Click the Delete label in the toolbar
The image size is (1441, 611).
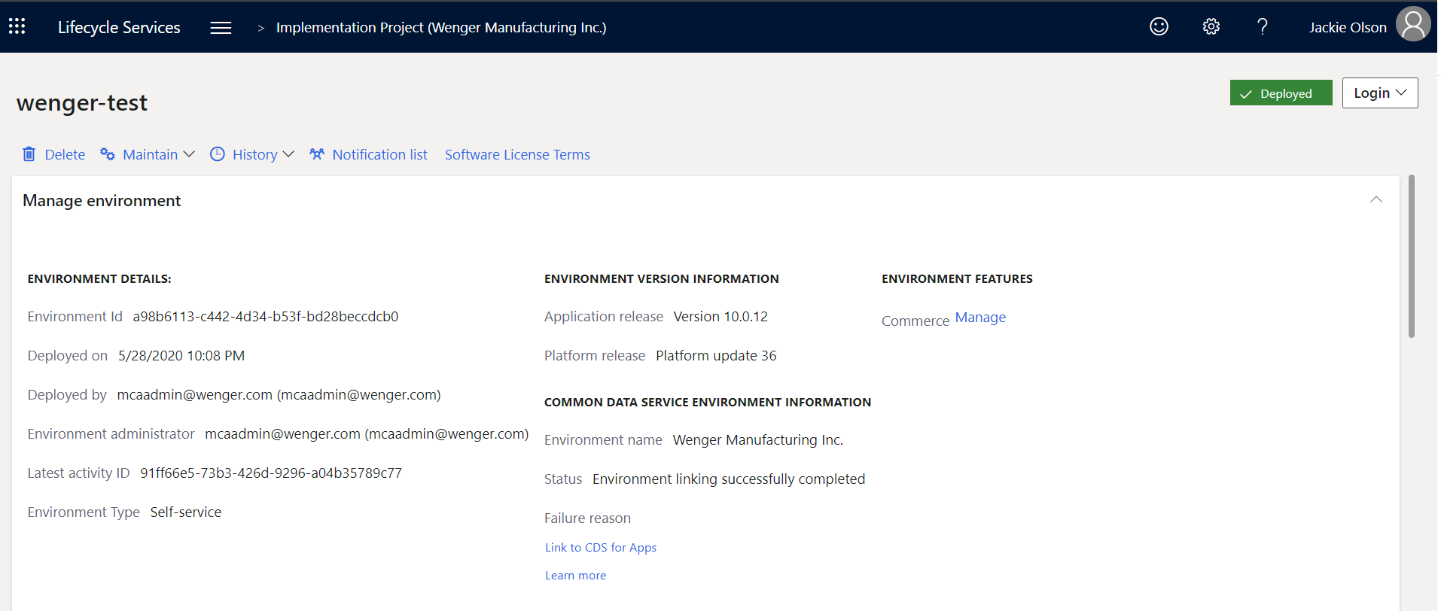[65, 154]
